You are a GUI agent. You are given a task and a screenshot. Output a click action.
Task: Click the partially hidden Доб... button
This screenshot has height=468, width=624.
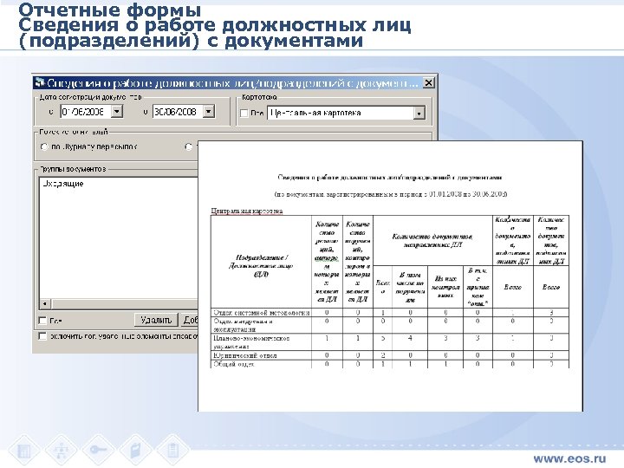click(x=190, y=320)
